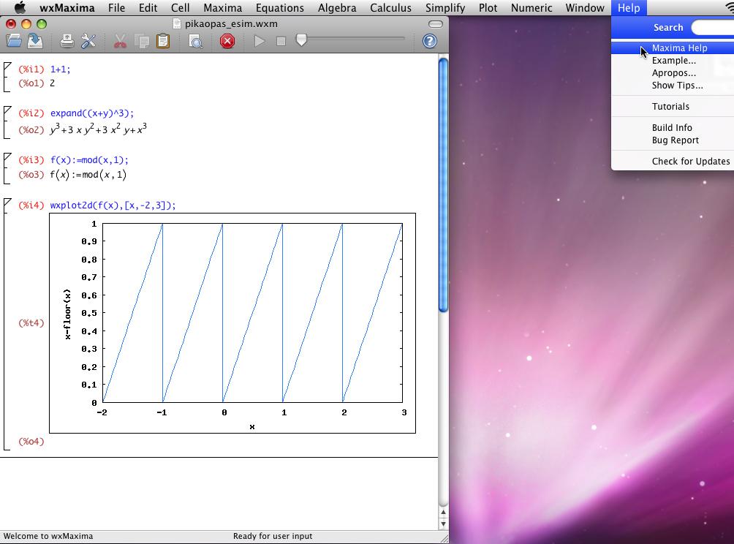This screenshot has height=544, width=734.
Task: Click the input f(x):=mod(x,1);
Action: click(89, 160)
